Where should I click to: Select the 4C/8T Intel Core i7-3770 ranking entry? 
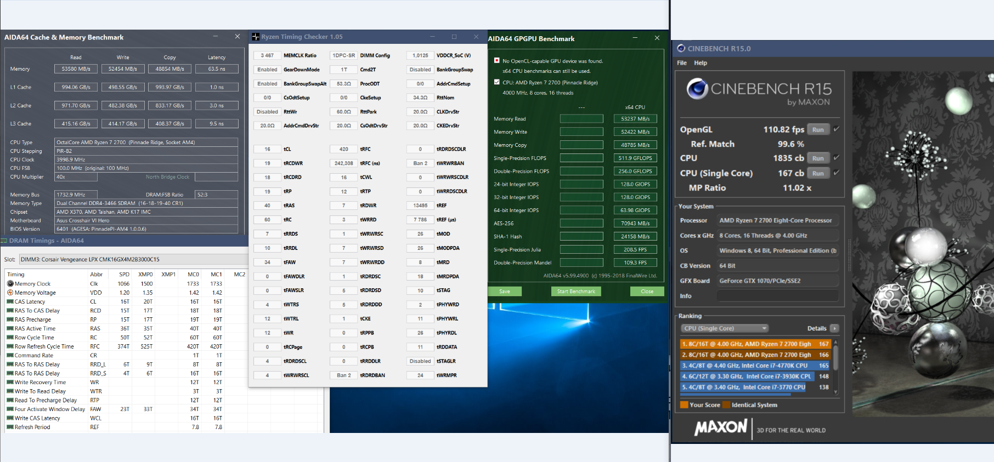point(755,387)
